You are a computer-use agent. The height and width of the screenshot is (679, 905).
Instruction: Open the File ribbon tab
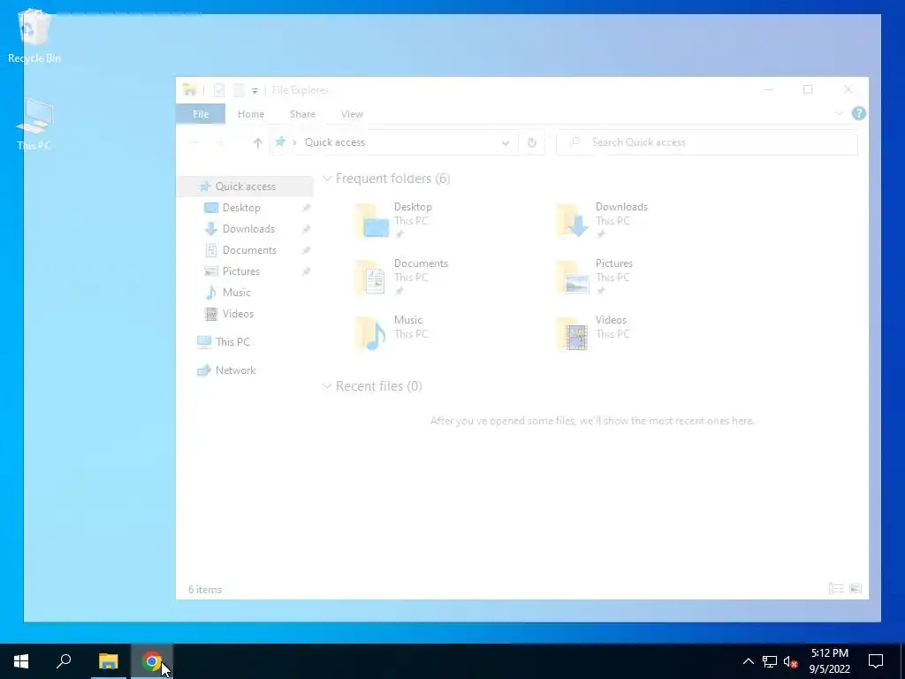(x=201, y=114)
